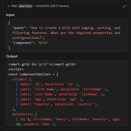Click the smartdev tool name badge
This screenshot has width=131, height=131.
(25, 6)
